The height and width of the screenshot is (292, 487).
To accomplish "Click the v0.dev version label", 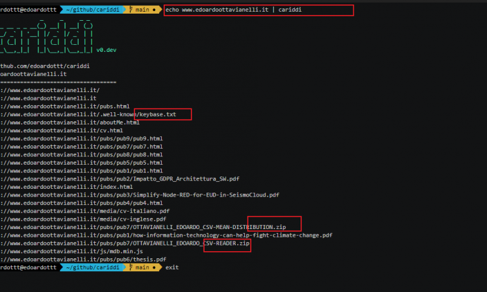I will pos(106,50).
